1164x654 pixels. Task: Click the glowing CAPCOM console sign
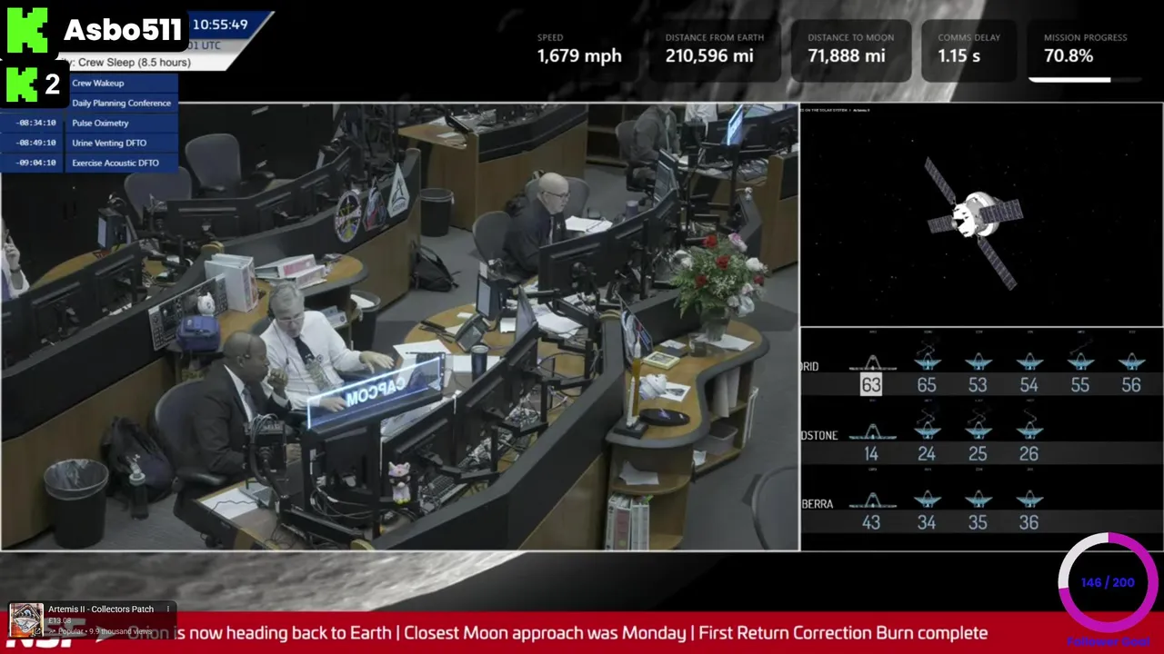[x=375, y=392]
